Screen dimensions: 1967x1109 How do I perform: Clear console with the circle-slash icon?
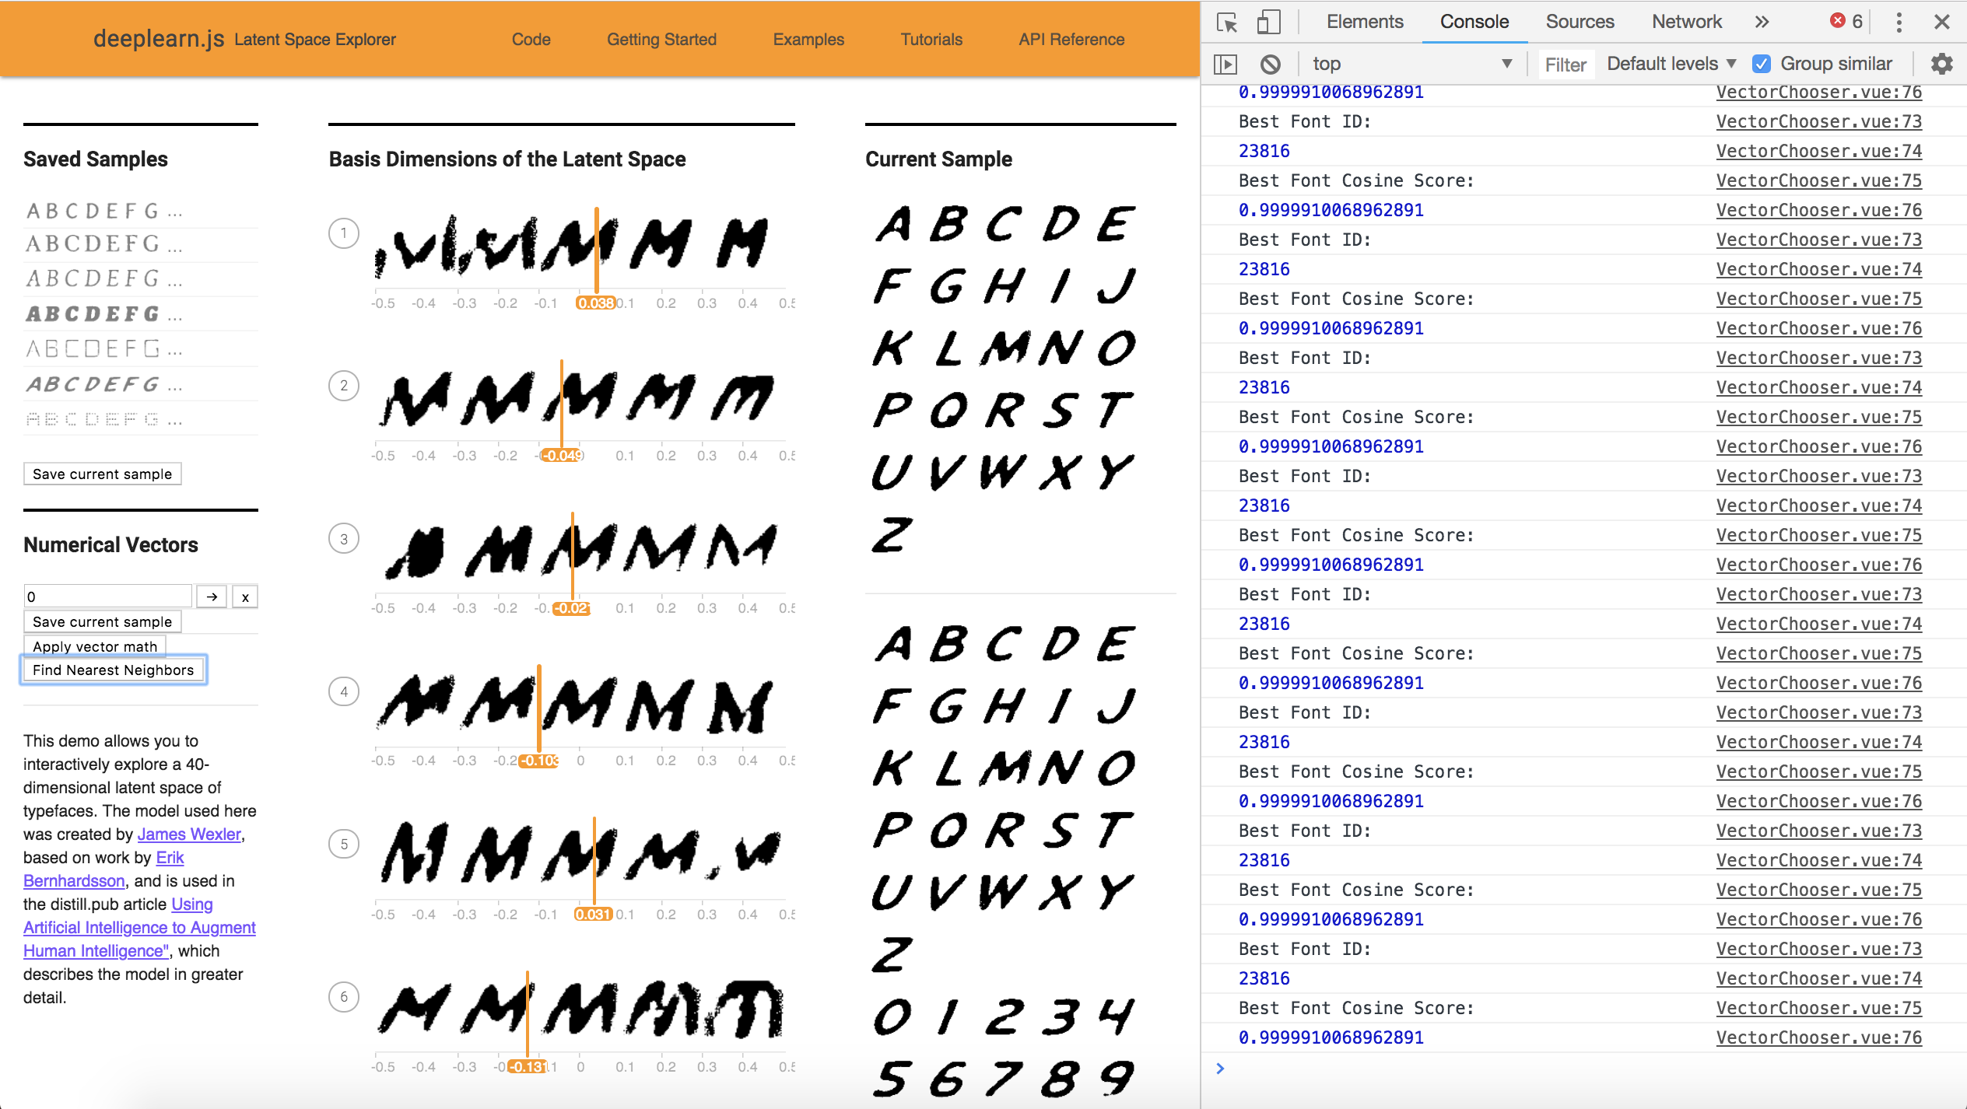1271,64
